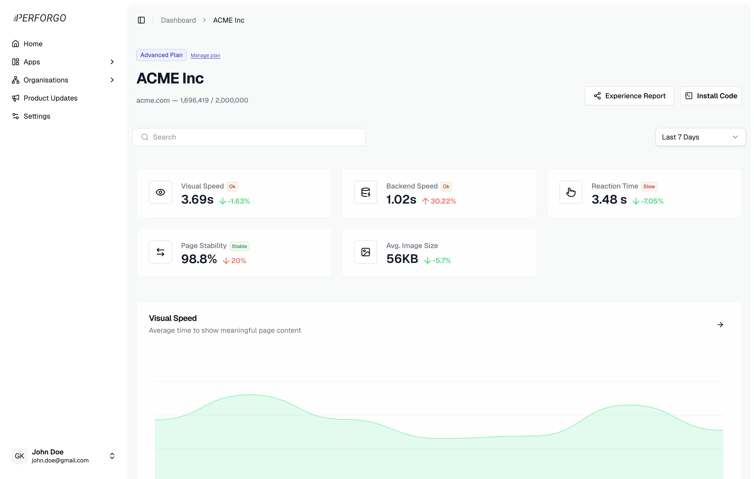This screenshot has width=754, height=479.
Task: Open the Organisations section icon
Action: [16, 80]
